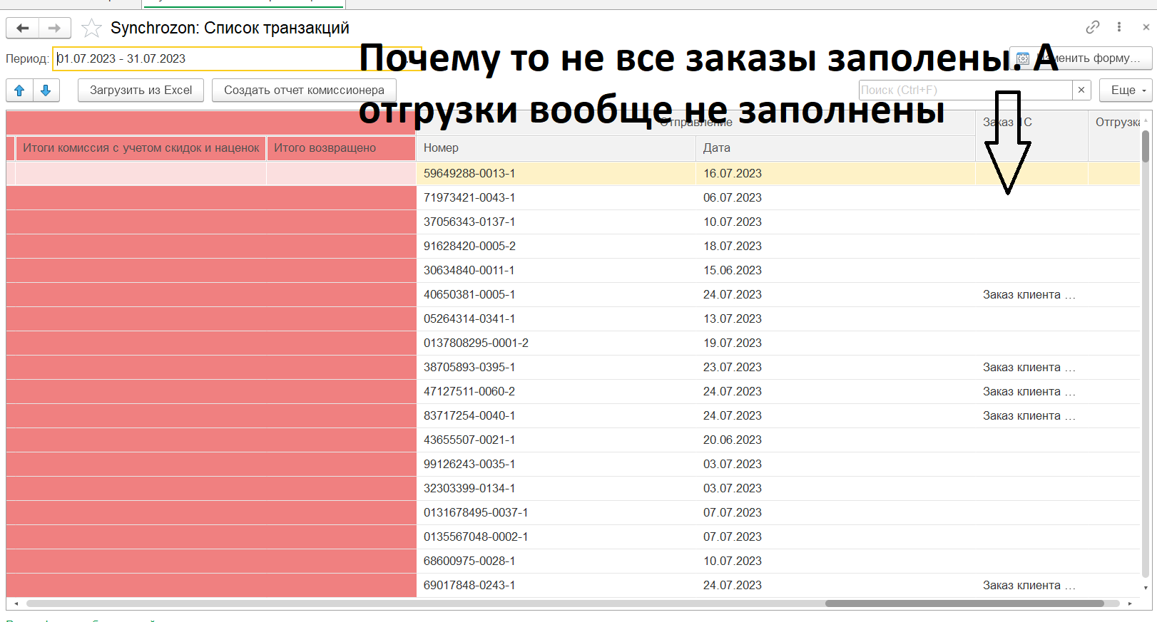Clear the search field with X
This screenshot has height=622, width=1157.
(x=1081, y=90)
